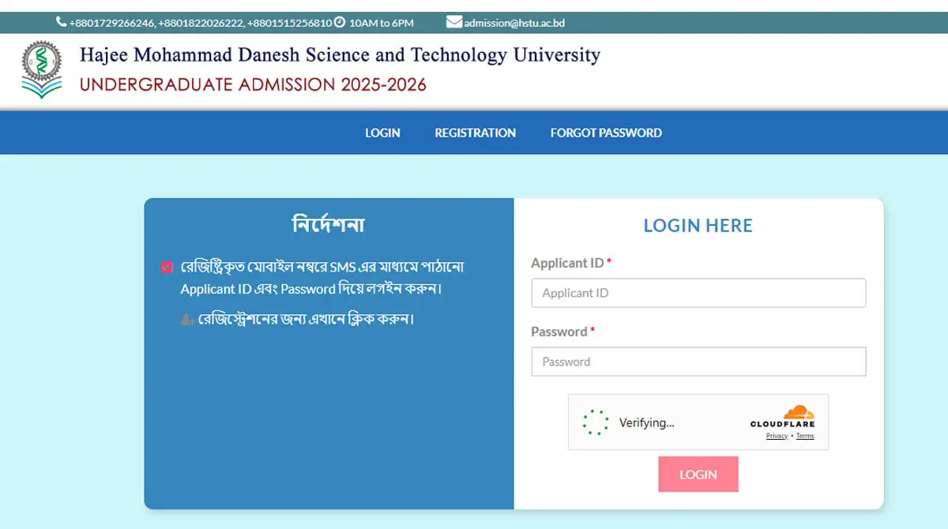The image size is (948, 529).
Task: Click inside the Password field
Action: pos(698,362)
